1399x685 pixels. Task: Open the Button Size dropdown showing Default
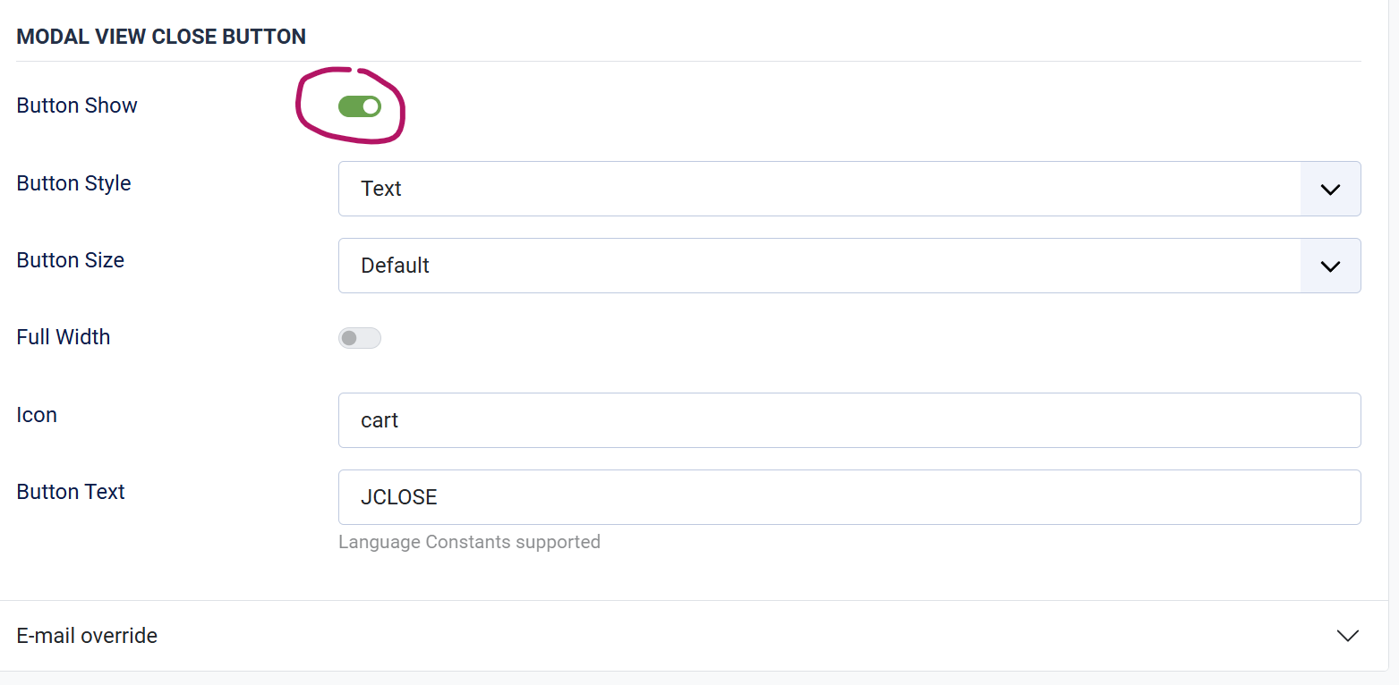(x=819, y=266)
